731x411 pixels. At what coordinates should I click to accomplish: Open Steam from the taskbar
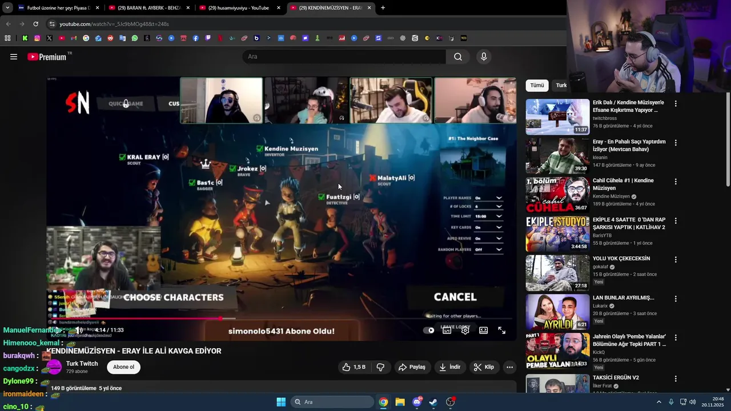tap(433, 402)
